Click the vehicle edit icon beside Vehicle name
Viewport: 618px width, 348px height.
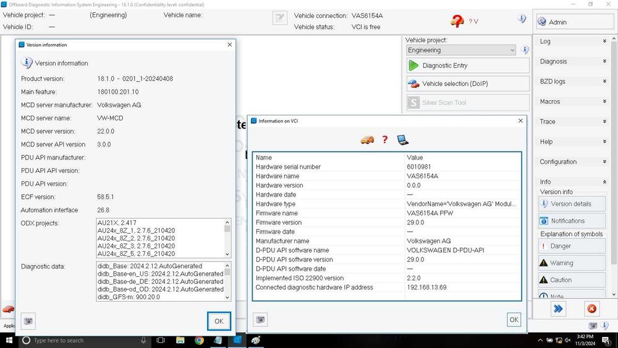click(x=280, y=18)
